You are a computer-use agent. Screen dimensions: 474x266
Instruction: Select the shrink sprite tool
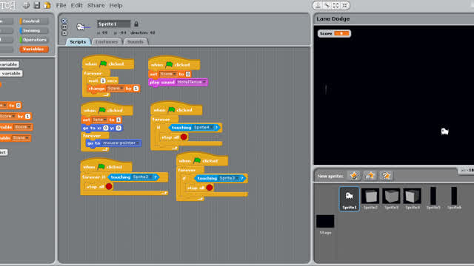pos(344,5)
